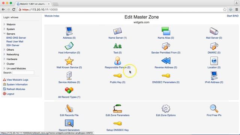Open the Chrome menu hamburger icon
This screenshot has width=240, height=135.
pyautogui.click(x=237, y=9)
